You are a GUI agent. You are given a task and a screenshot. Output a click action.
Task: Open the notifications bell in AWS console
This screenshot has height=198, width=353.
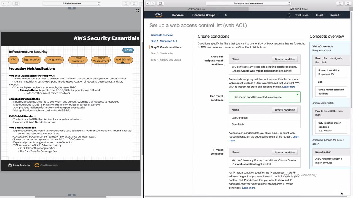point(289,15)
